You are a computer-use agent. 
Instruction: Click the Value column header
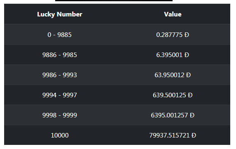point(173,14)
